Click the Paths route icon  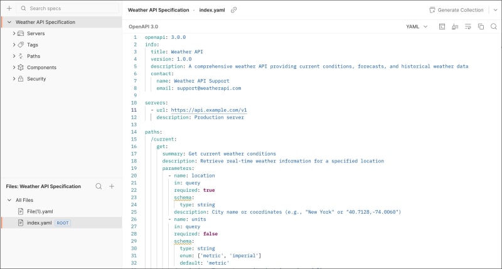[21, 56]
